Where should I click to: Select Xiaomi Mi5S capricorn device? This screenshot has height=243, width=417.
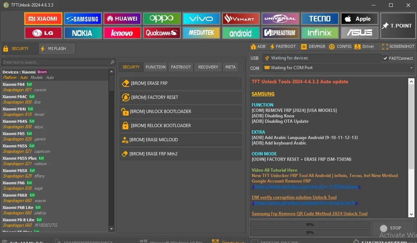coord(55,148)
